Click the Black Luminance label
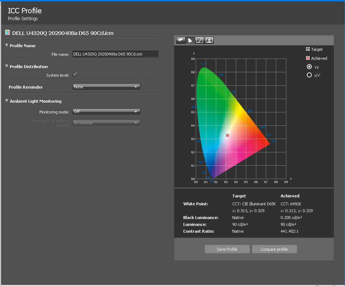 coord(201,218)
